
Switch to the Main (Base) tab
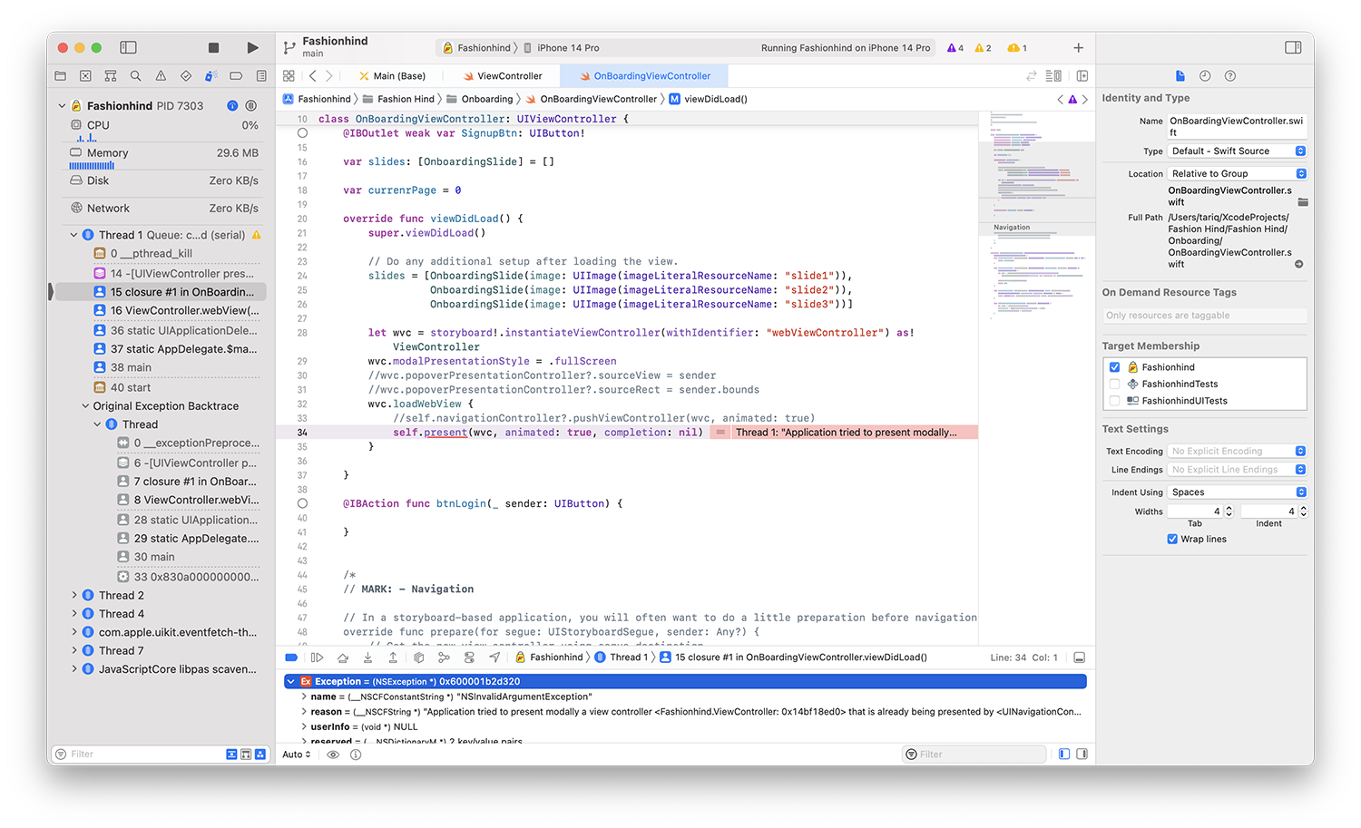392,76
